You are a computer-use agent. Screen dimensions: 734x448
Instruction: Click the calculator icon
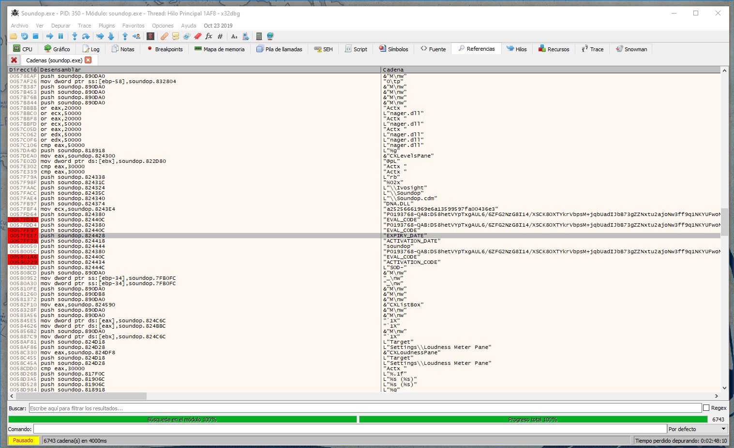click(259, 36)
